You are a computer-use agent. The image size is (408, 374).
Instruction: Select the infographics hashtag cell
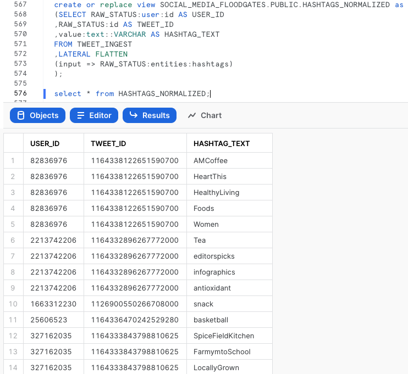click(x=229, y=272)
